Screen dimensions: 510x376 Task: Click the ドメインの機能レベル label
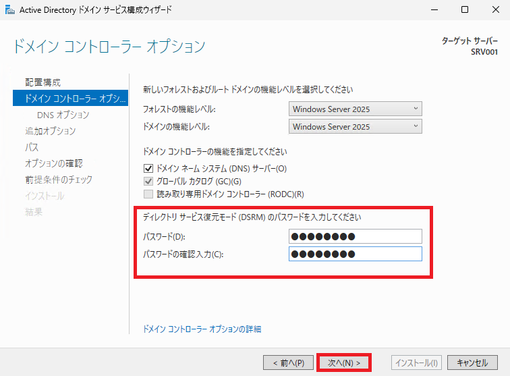(176, 127)
